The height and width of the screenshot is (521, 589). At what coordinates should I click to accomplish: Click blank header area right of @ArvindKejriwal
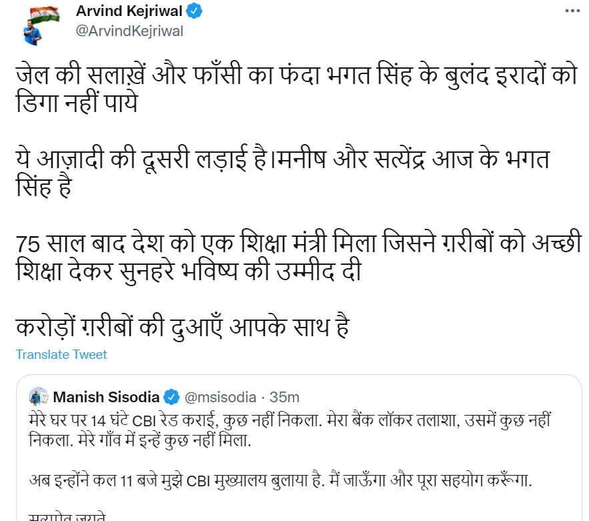pos(367,31)
